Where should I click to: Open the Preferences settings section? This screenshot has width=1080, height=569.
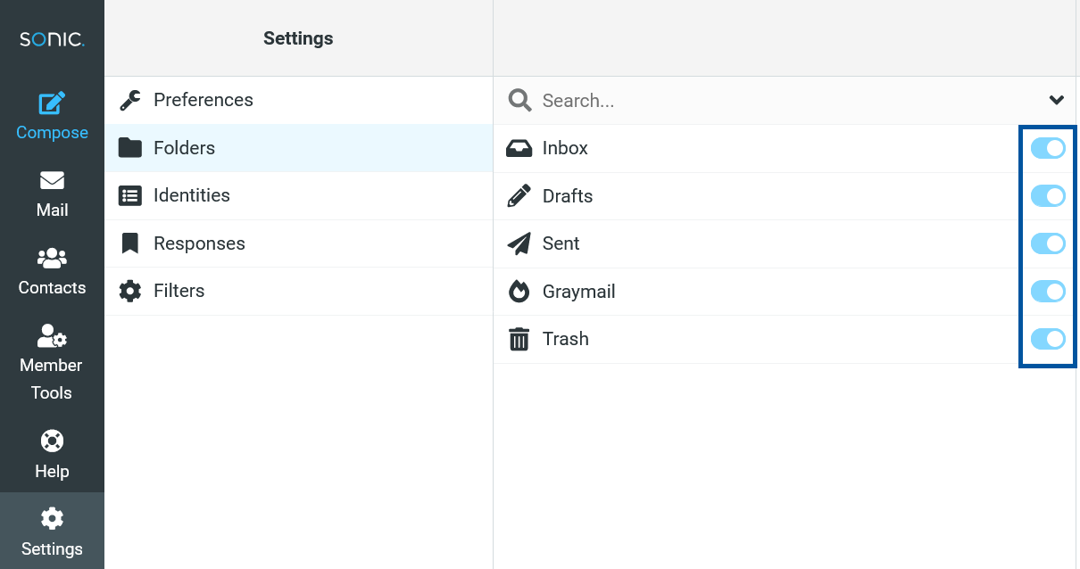[x=298, y=100]
